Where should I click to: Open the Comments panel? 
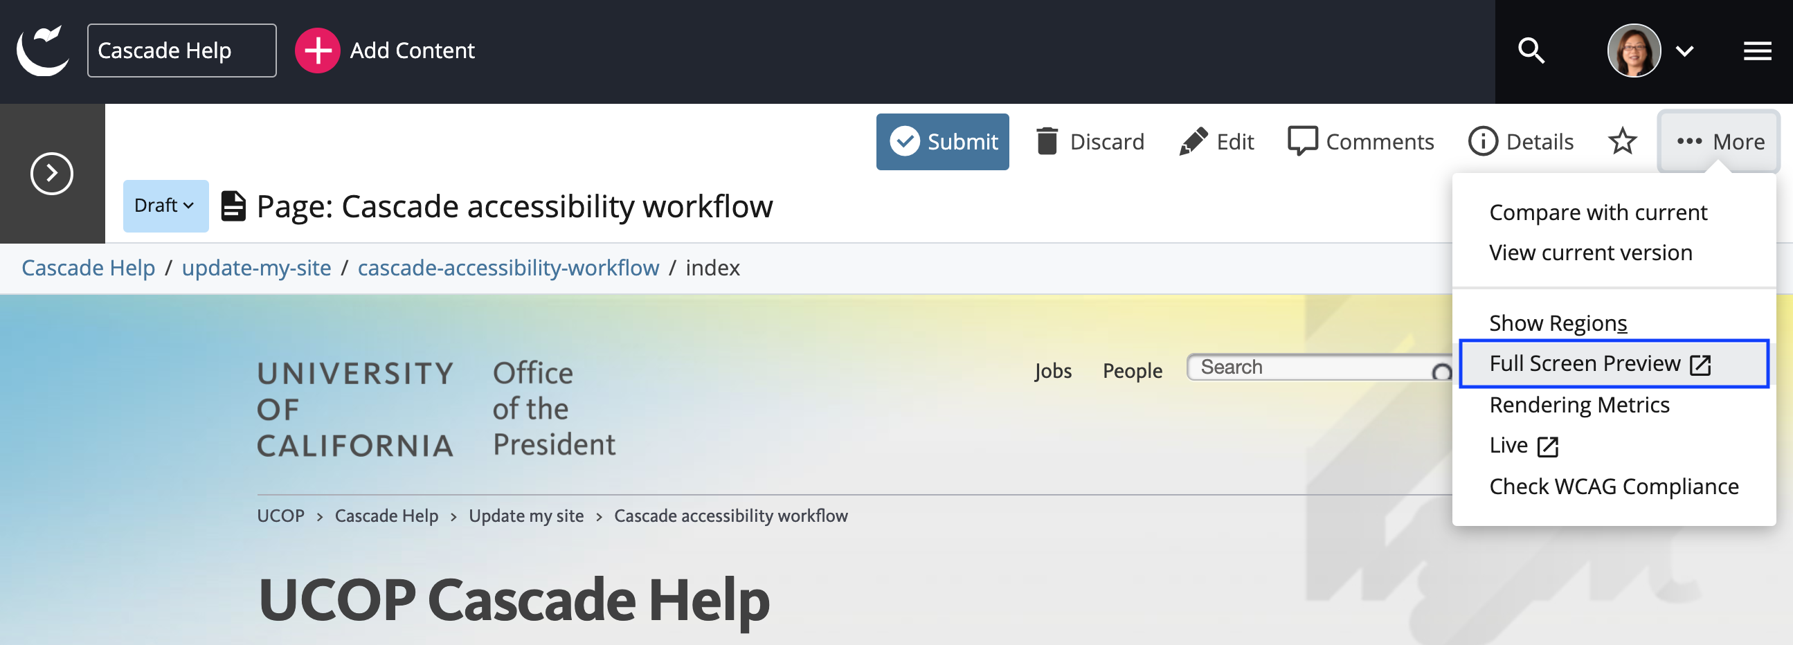pyautogui.click(x=1361, y=142)
